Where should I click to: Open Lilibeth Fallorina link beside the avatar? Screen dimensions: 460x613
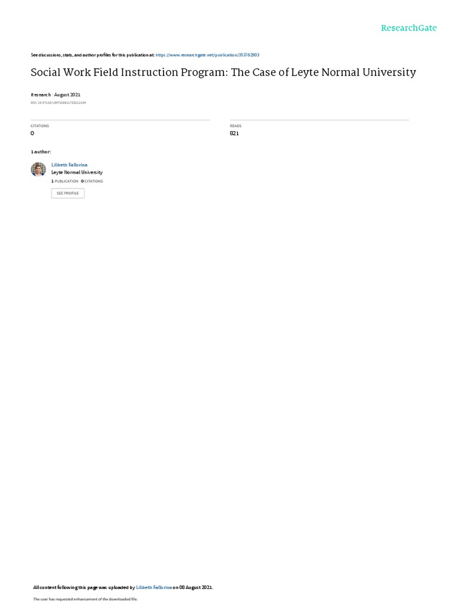tap(69, 165)
